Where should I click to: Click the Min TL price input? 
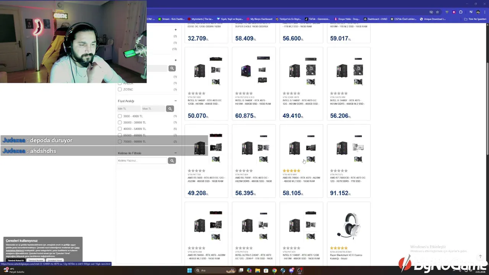(x=129, y=109)
